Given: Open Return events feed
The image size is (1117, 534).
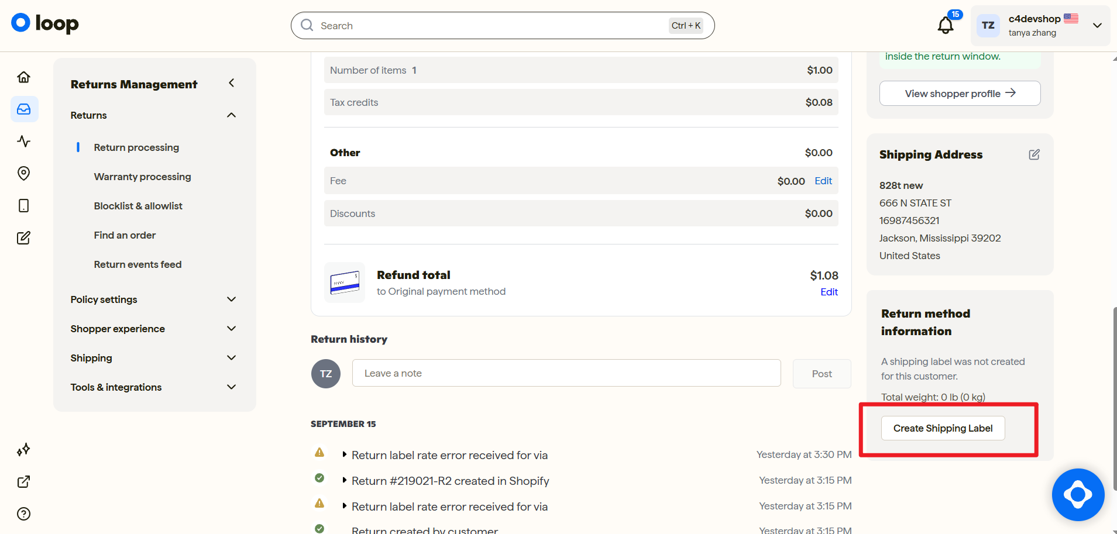Looking at the screenshot, I should tap(138, 264).
